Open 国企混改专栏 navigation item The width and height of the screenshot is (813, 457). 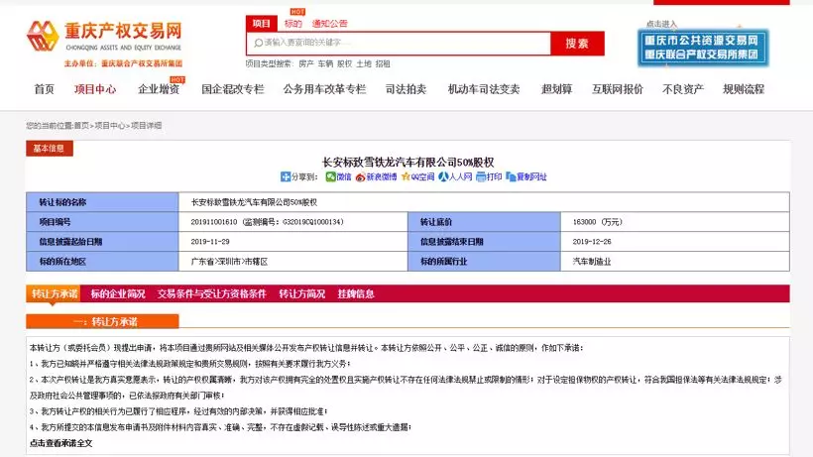(233, 89)
